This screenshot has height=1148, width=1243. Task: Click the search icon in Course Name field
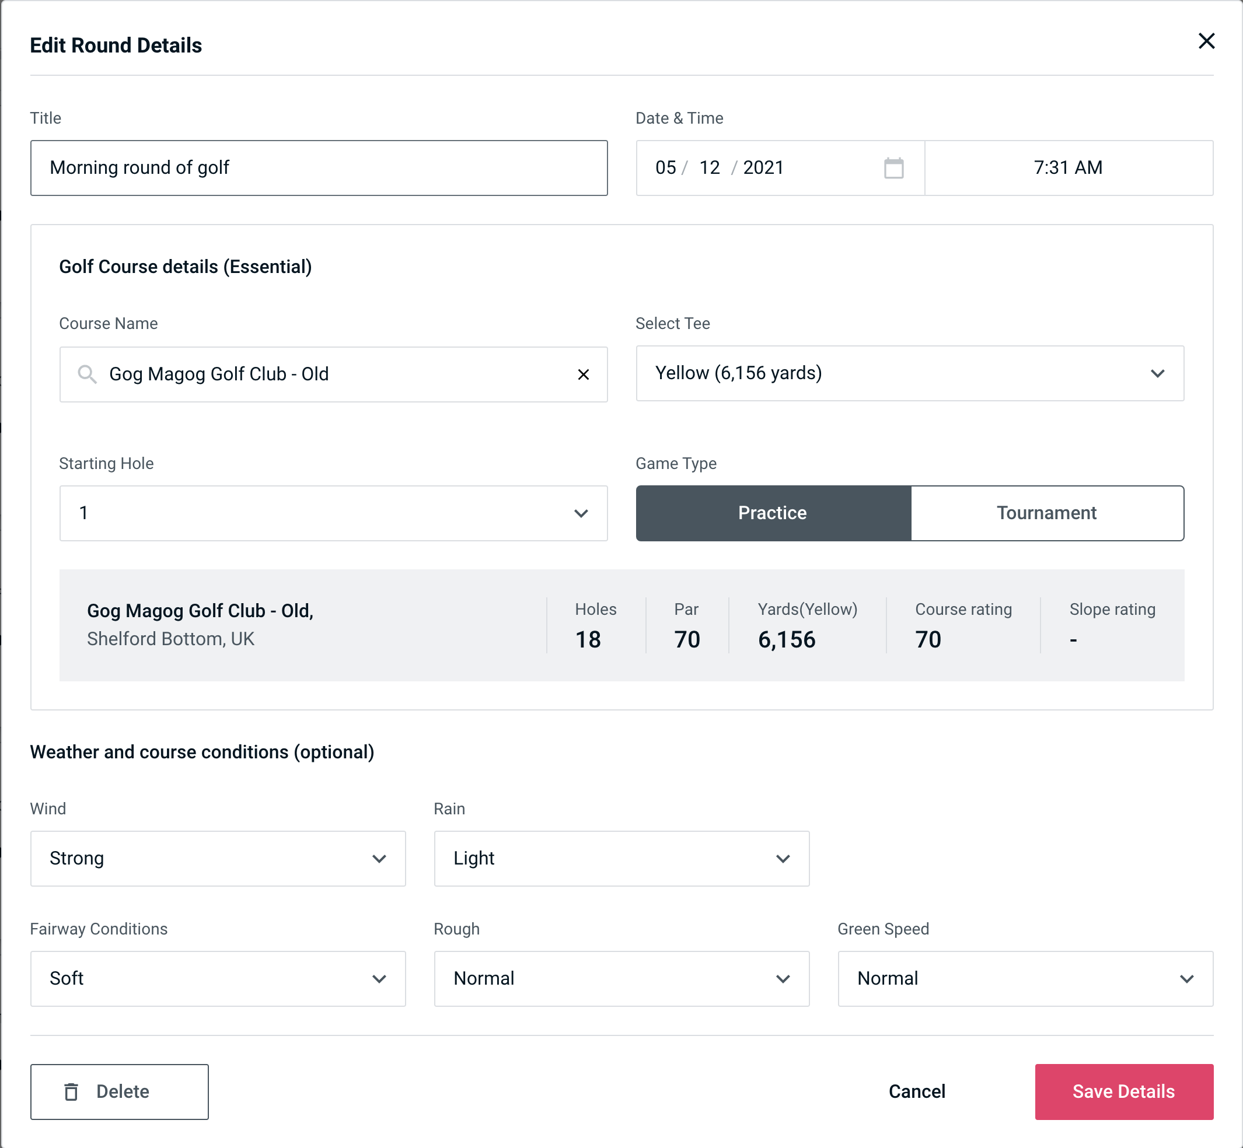[x=86, y=374]
